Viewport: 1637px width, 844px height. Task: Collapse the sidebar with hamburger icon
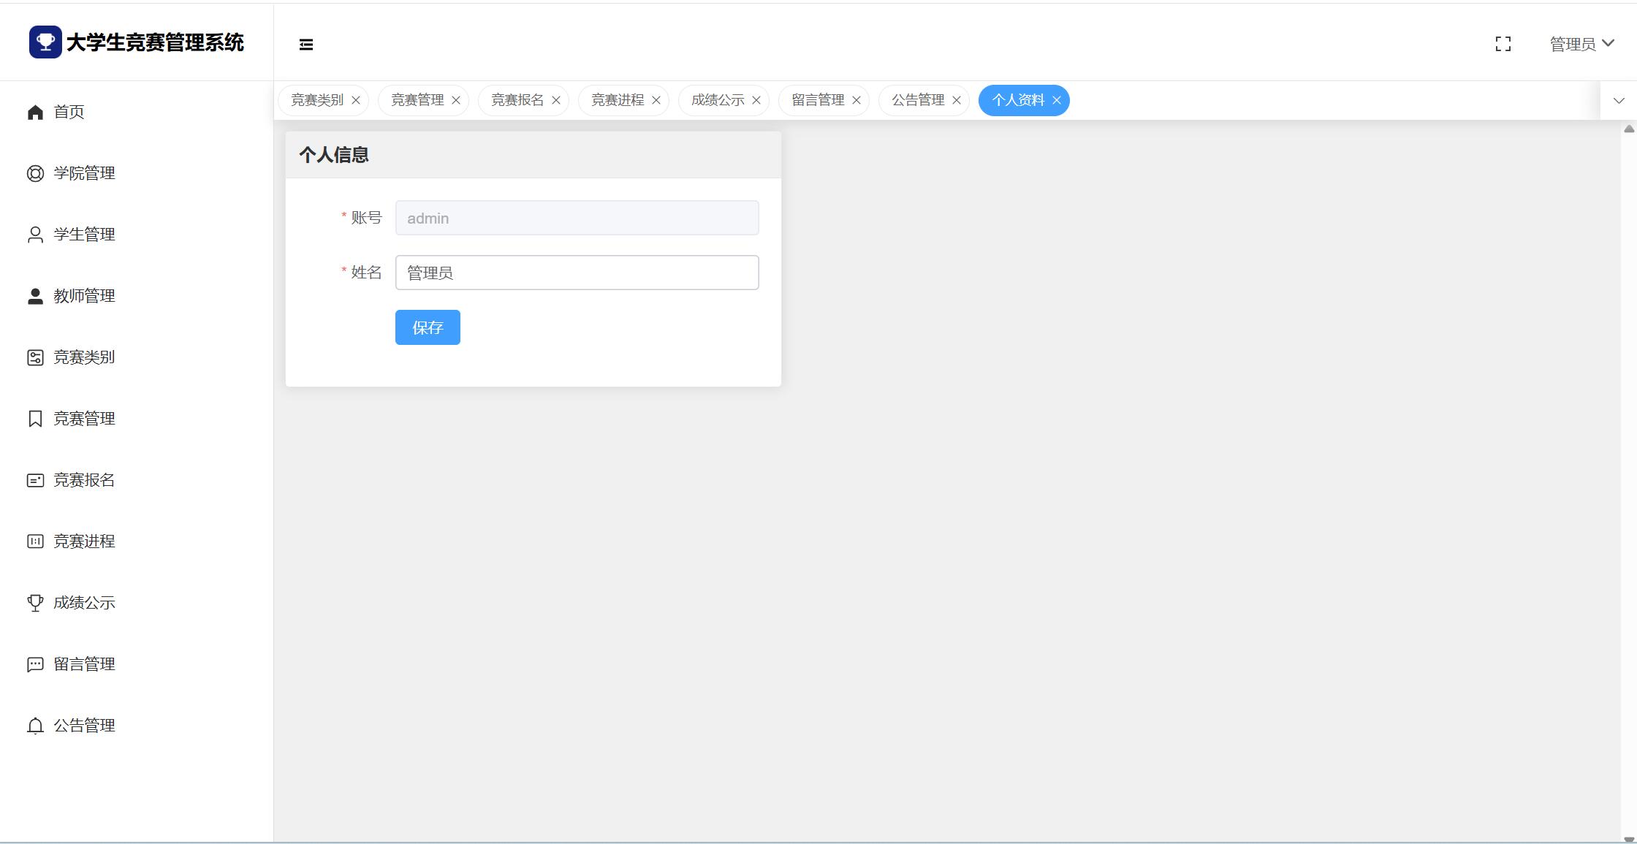(x=306, y=45)
